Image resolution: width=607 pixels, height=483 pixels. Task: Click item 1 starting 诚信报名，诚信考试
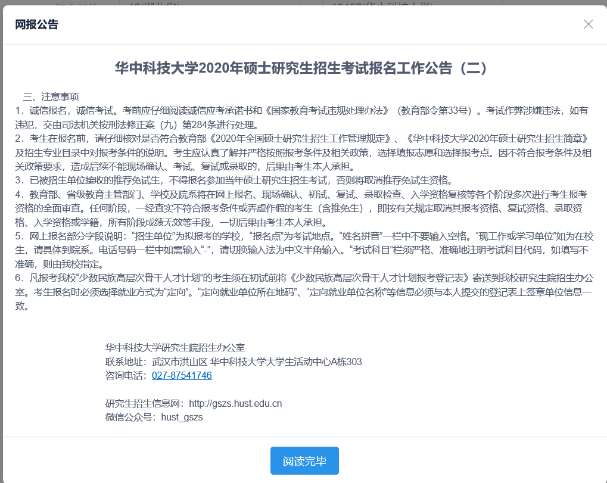point(301,118)
